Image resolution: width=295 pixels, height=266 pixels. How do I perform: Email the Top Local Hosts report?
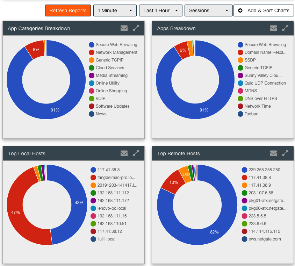click(x=124, y=153)
